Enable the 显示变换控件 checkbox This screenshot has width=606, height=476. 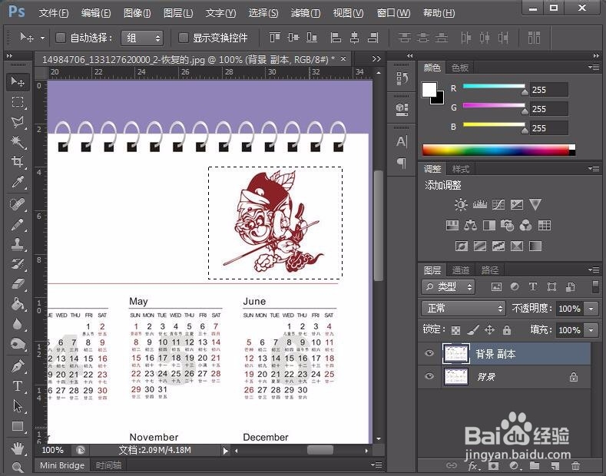pos(184,38)
